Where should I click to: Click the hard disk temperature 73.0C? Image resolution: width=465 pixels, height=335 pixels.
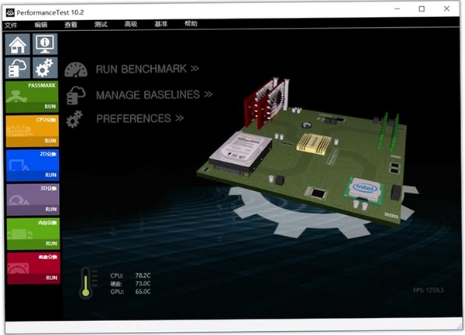143,283
